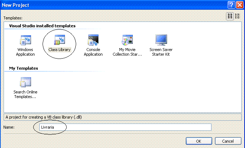245x148 pixels.
Task: Click the 'Windows Application' label text
Action: [25, 52]
